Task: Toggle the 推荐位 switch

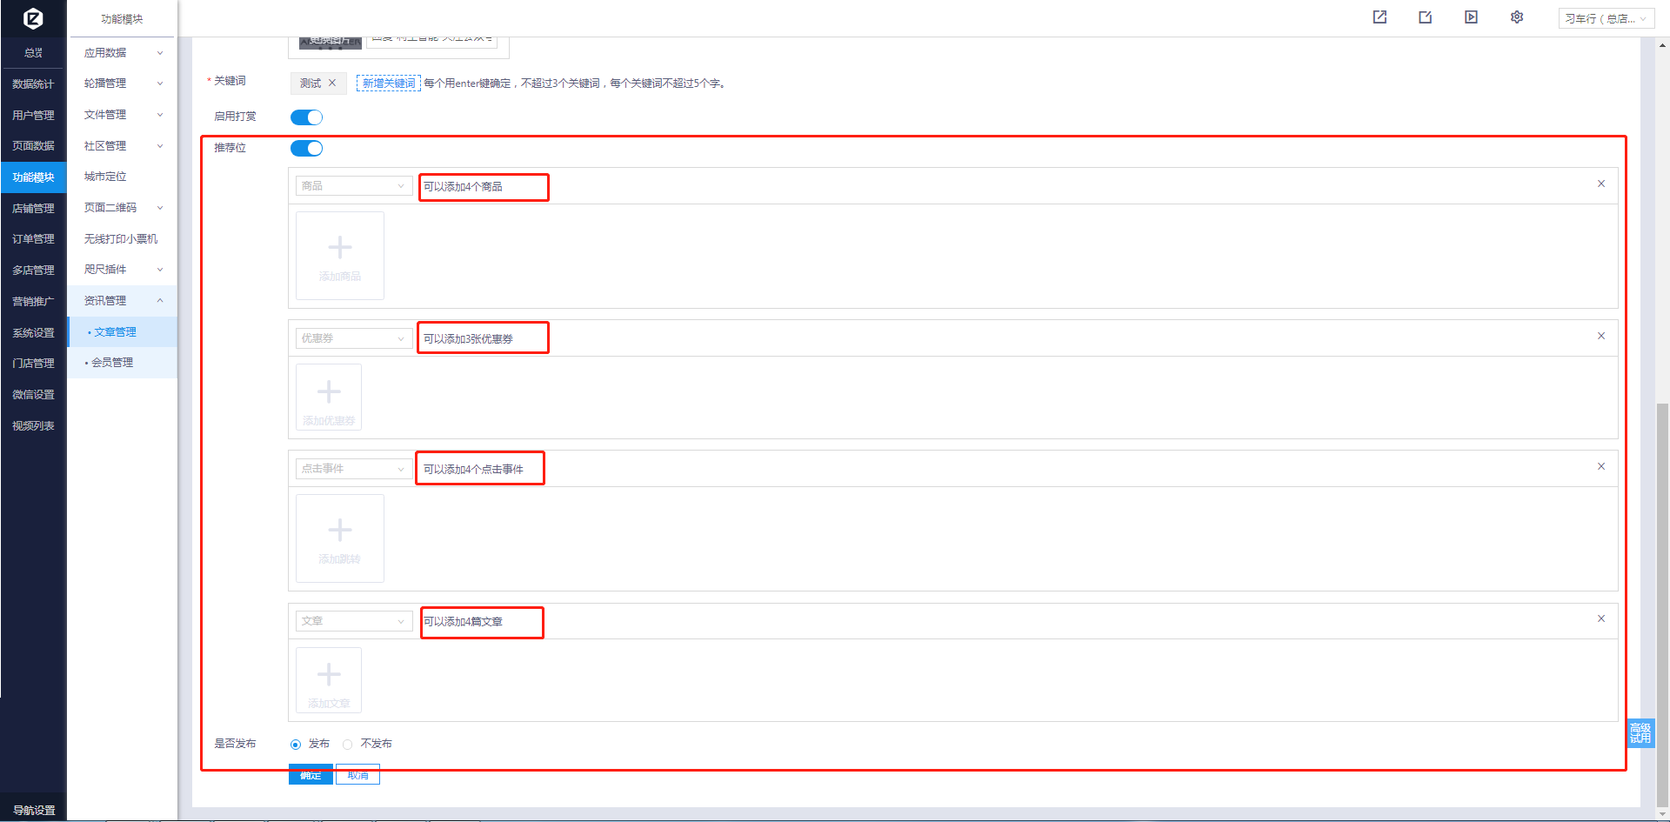Action: [x=306, y=149]
